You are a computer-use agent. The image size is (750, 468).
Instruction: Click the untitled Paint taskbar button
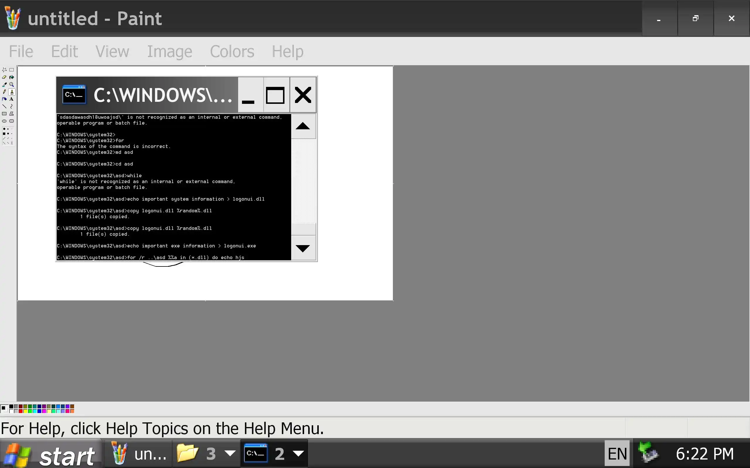pyautogui.click(x=138, y=454)
